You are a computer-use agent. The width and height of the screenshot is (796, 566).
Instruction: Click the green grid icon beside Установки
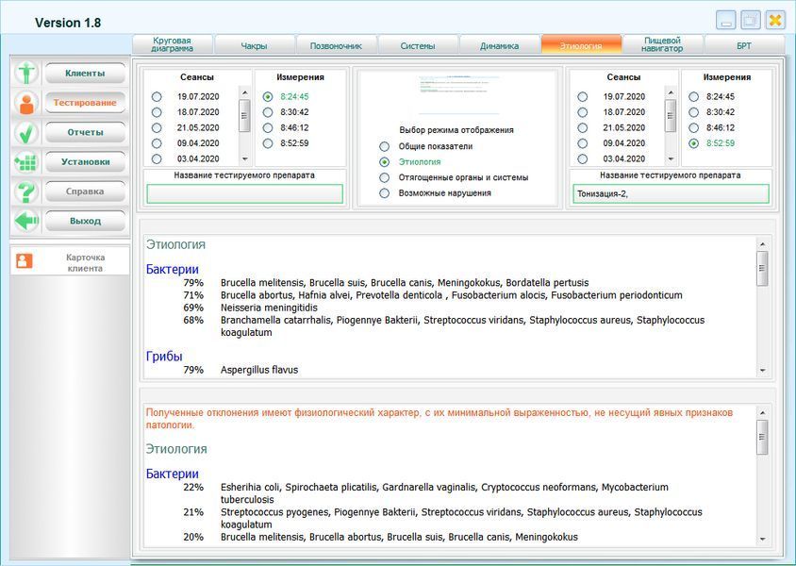(26, 162)
